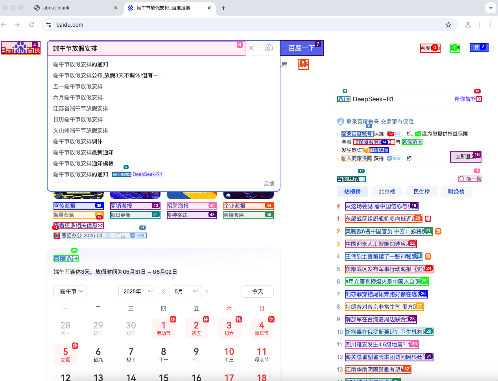Image resolution: width=498 pixels, height=381 pixels.
Task: Open hot search 美制裁6名中国官员
Action: click(x=389, y=231)
